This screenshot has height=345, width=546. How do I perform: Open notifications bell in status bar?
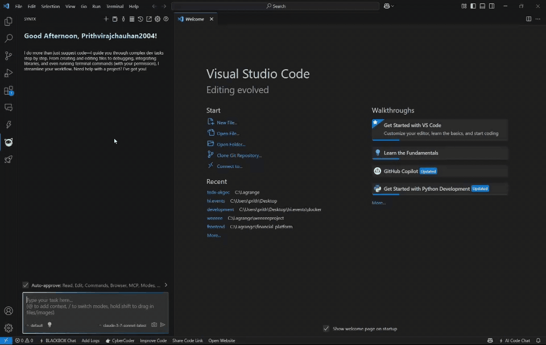point(539,340)
